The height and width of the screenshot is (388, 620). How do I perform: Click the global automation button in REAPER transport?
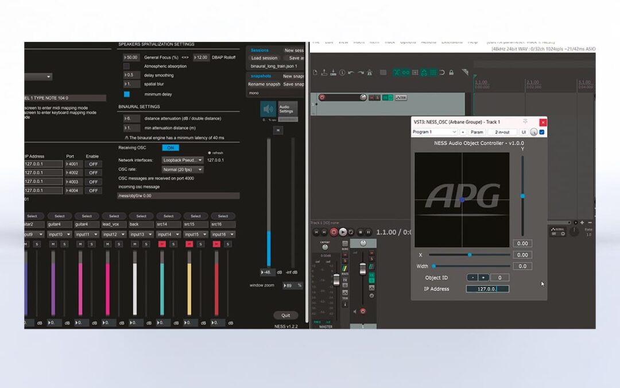click(x=558, y=231)
